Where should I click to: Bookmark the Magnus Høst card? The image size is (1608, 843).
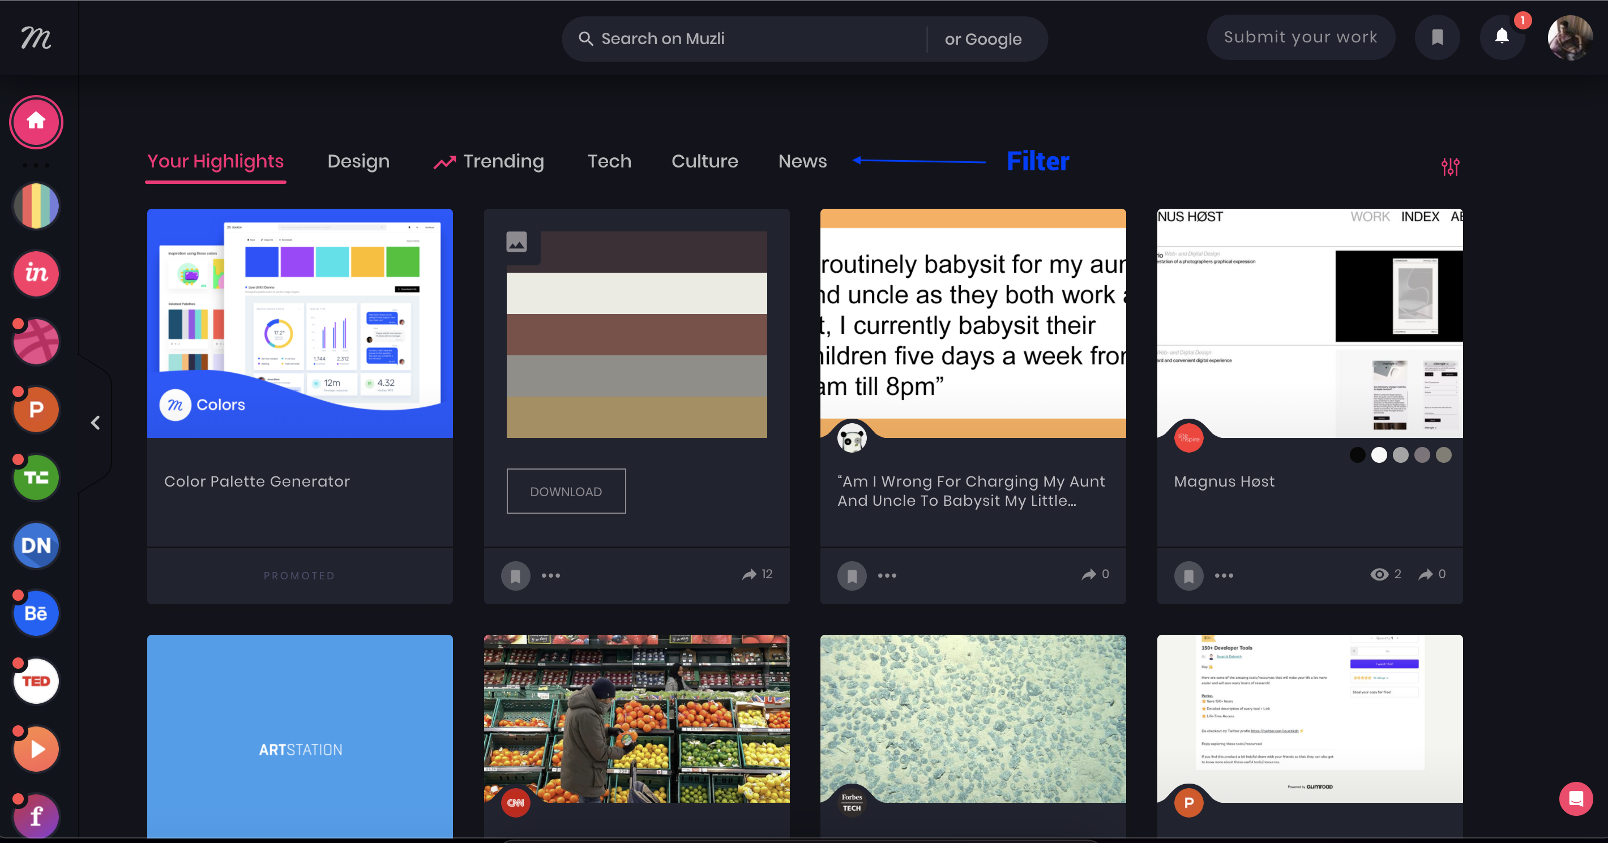pos(1188,575)
